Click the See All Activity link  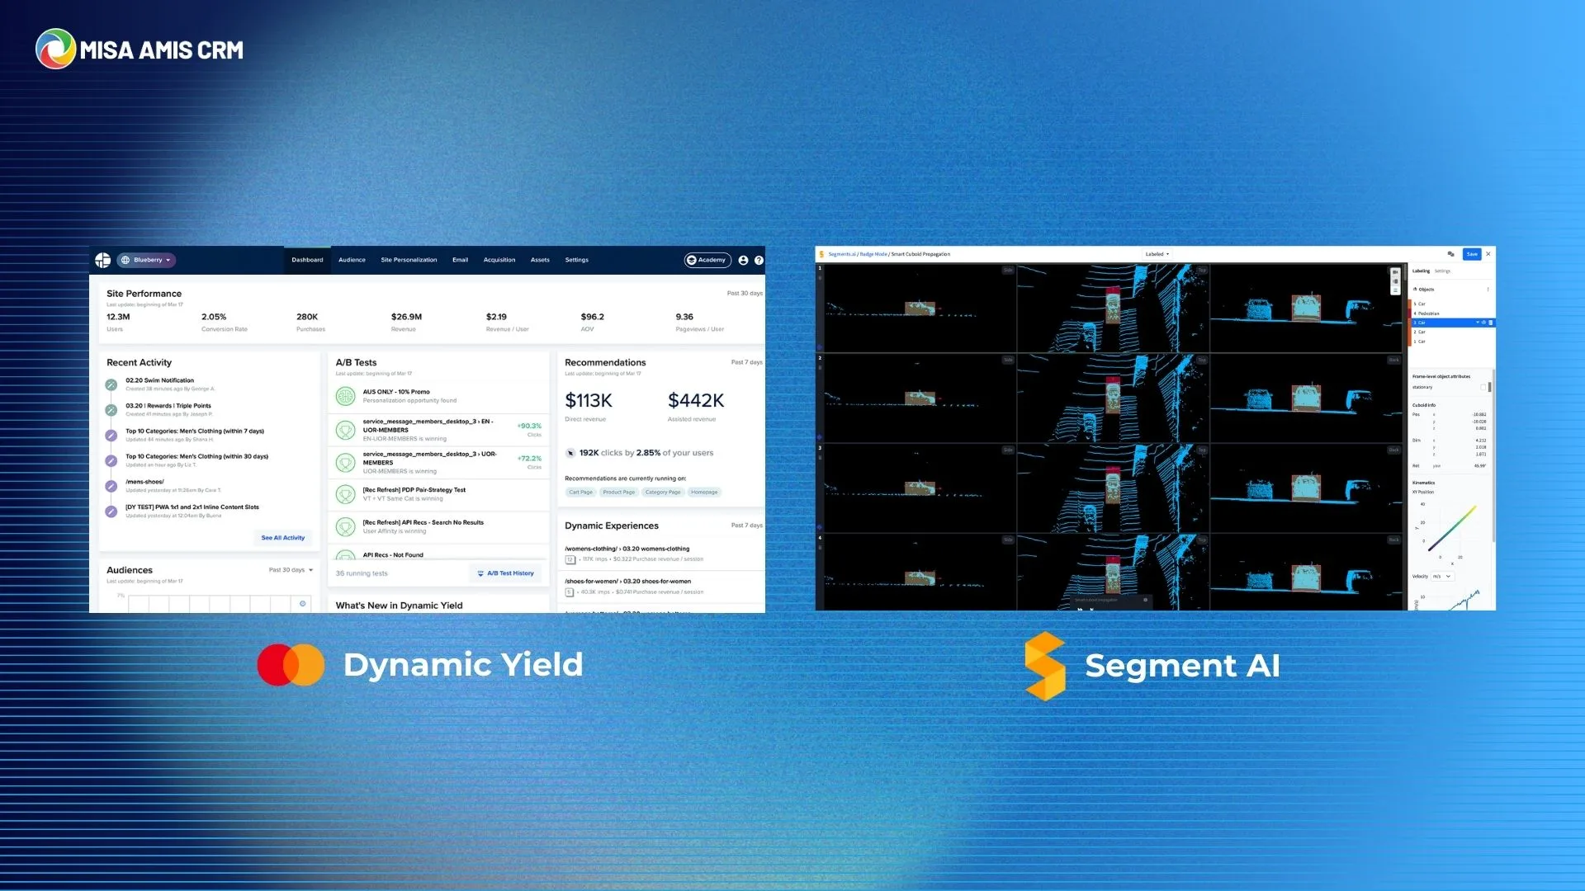[x=283, y=538]
